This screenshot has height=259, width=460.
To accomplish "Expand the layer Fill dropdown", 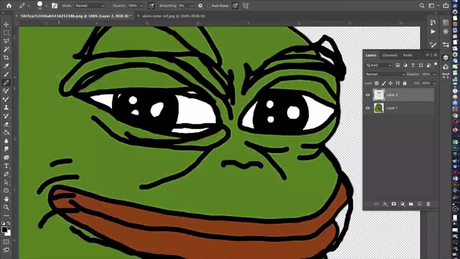I will pos(434,83).
